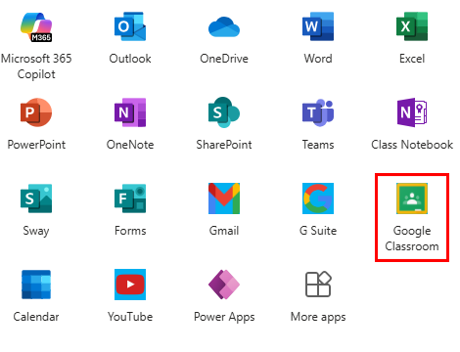Click the 'Class Notebook' text label
The height and width of the screenshot is (352, 460).
[412, 145]
